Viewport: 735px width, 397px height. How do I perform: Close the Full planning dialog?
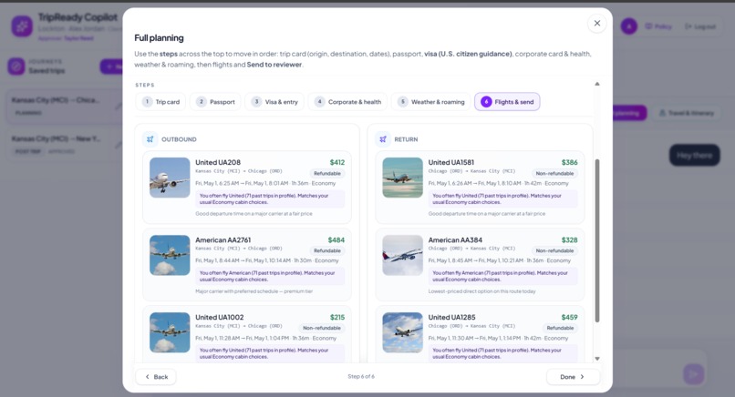coord(596,23)
